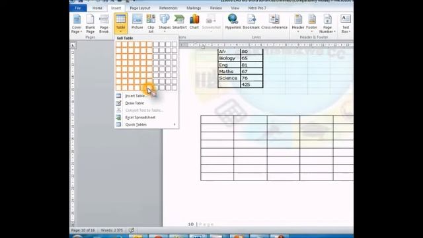Open the Footer options
Image resolution: width=423 pixels, height=238 pixels.
point(311,23)
